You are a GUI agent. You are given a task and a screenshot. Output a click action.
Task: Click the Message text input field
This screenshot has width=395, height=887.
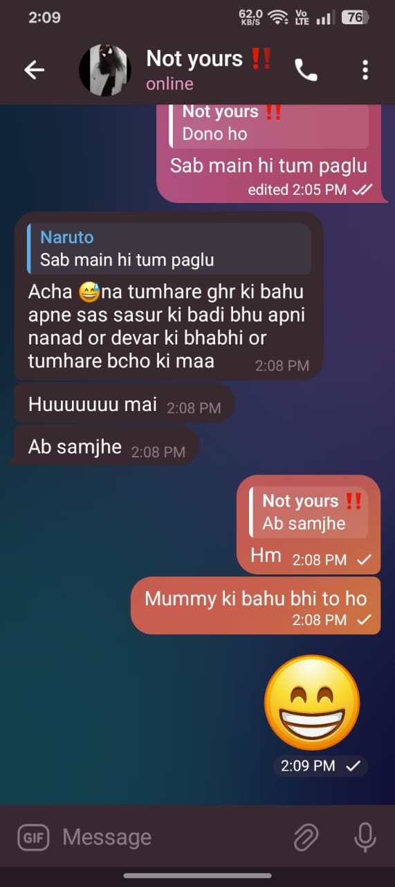[169, 837]
